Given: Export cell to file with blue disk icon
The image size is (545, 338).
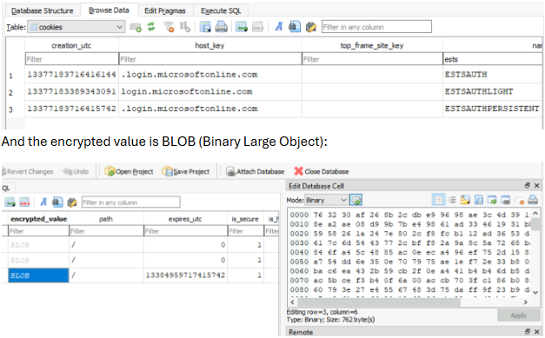Looking at the screenshot, I should (x=479, y=200).
